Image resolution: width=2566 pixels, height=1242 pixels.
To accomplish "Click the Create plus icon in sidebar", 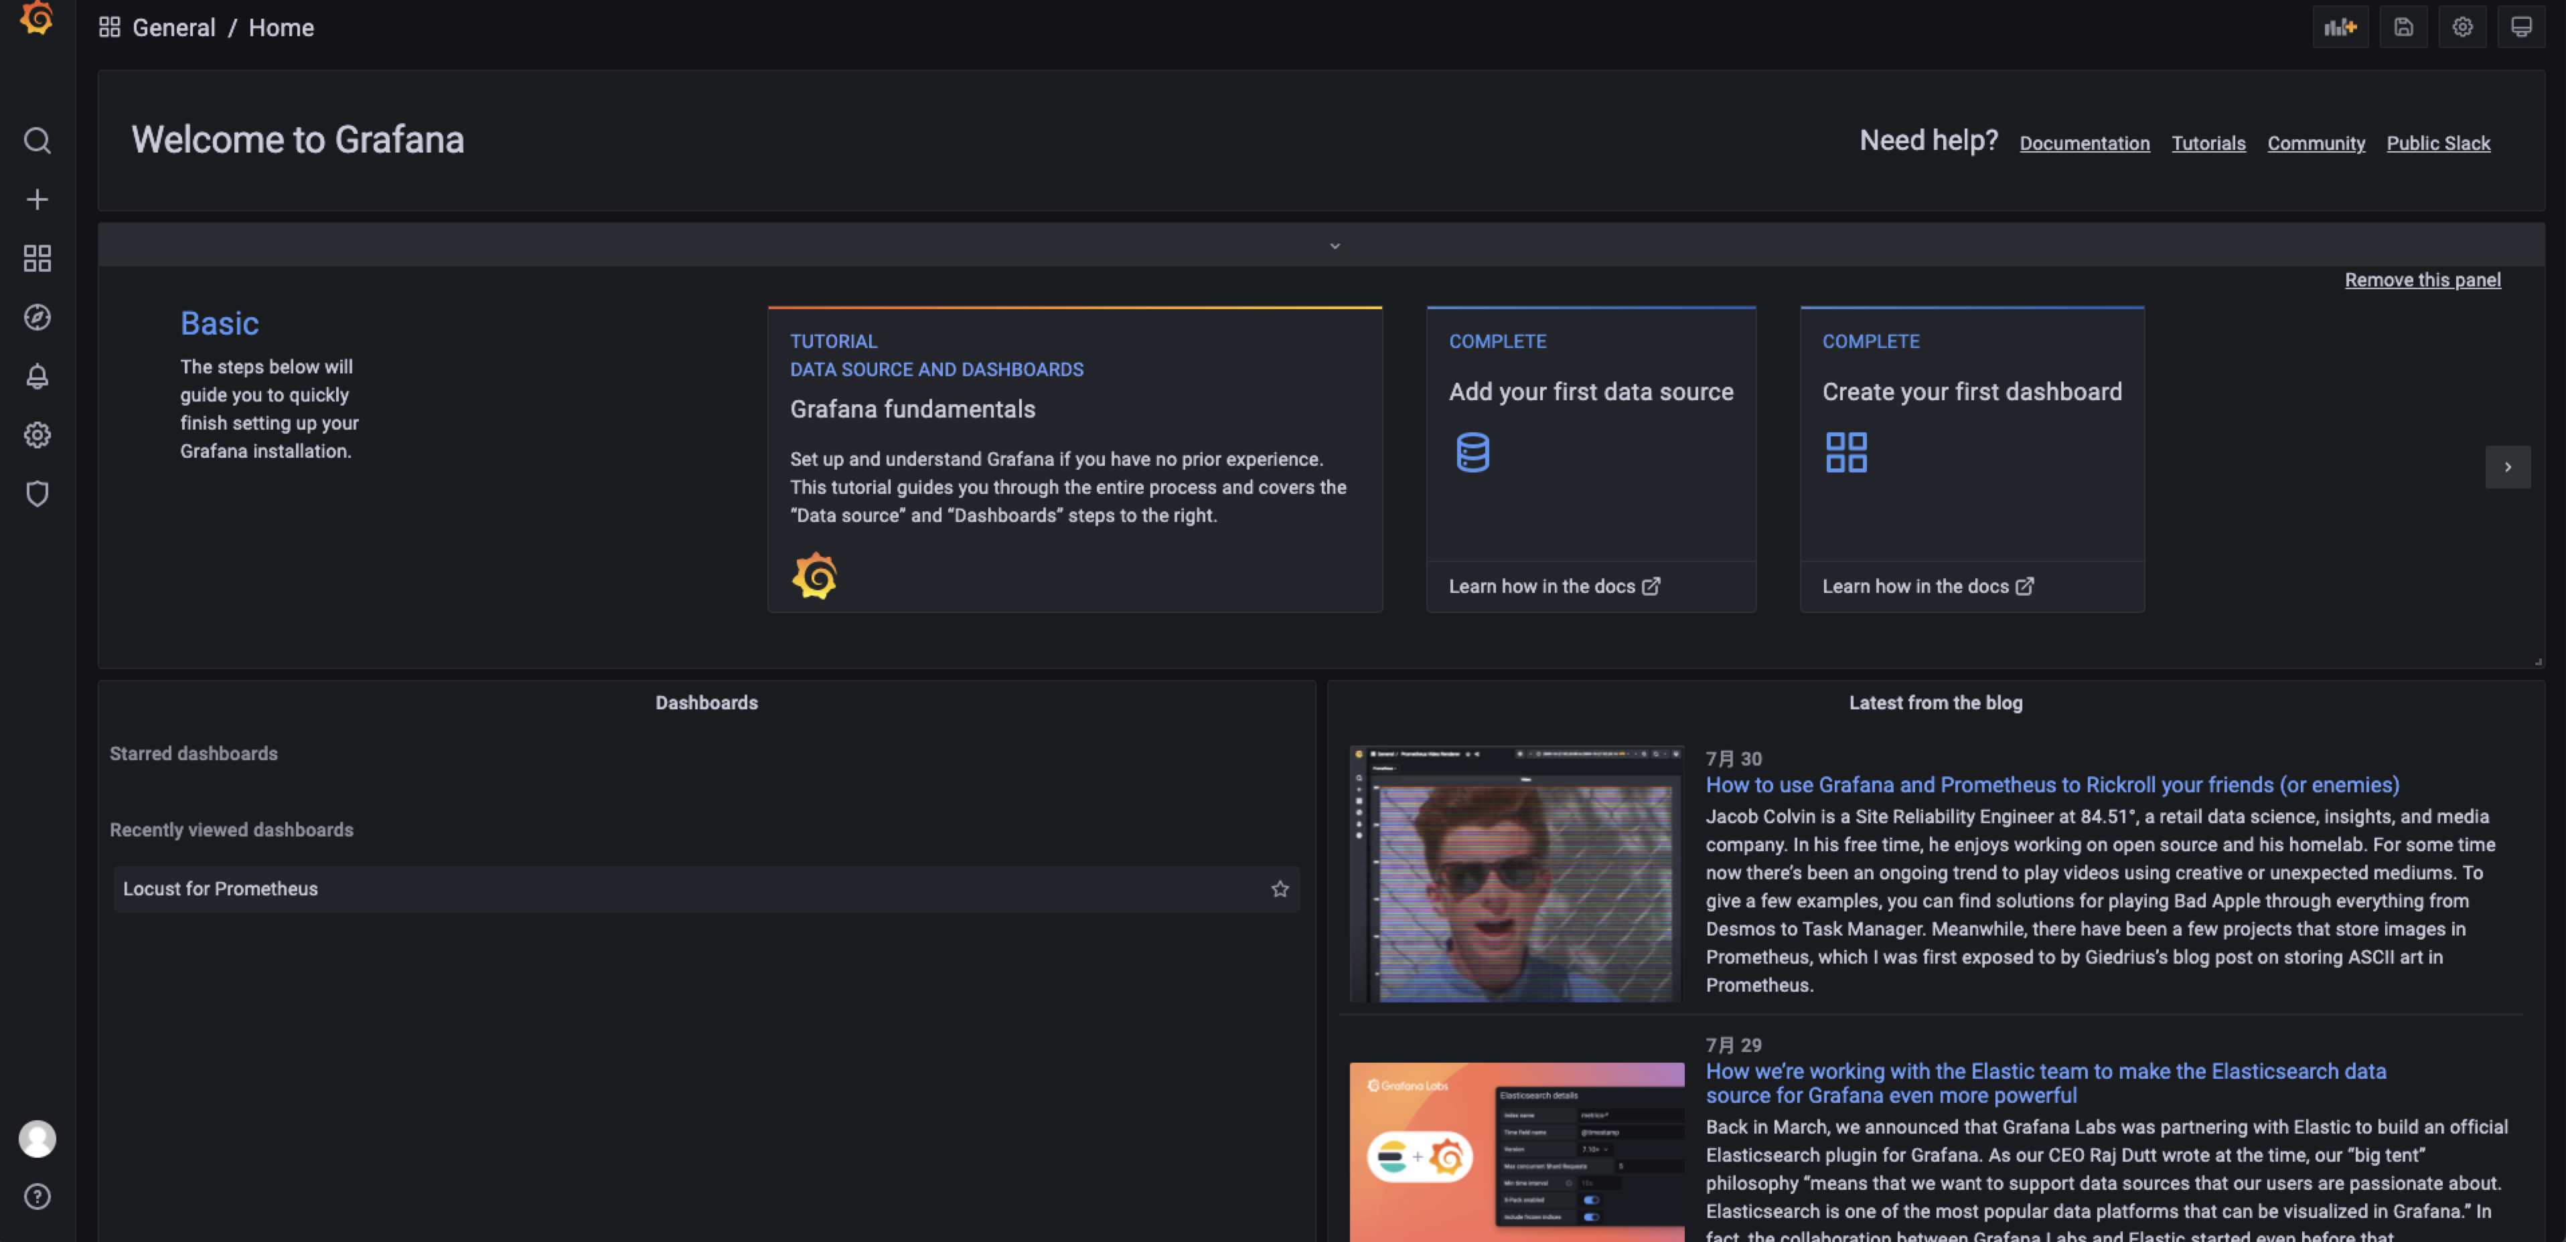I will 37,199.
